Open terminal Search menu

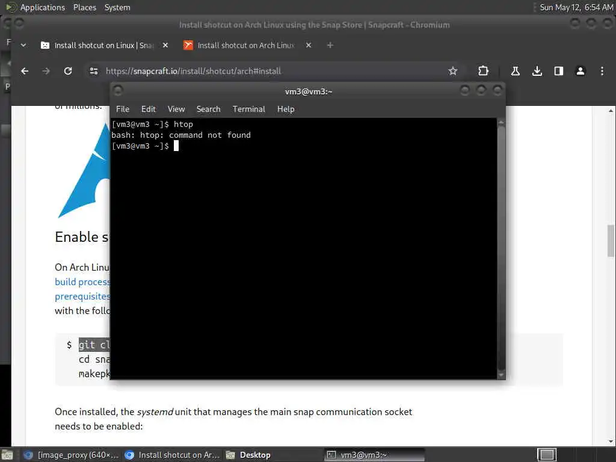point(208,109)
